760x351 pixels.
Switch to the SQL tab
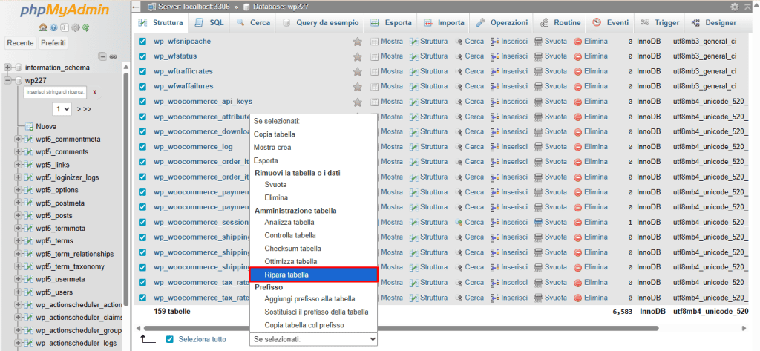click(x=209, y=23)
